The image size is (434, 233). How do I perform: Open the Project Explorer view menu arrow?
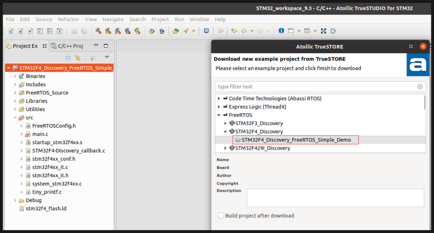coord(107,57)
